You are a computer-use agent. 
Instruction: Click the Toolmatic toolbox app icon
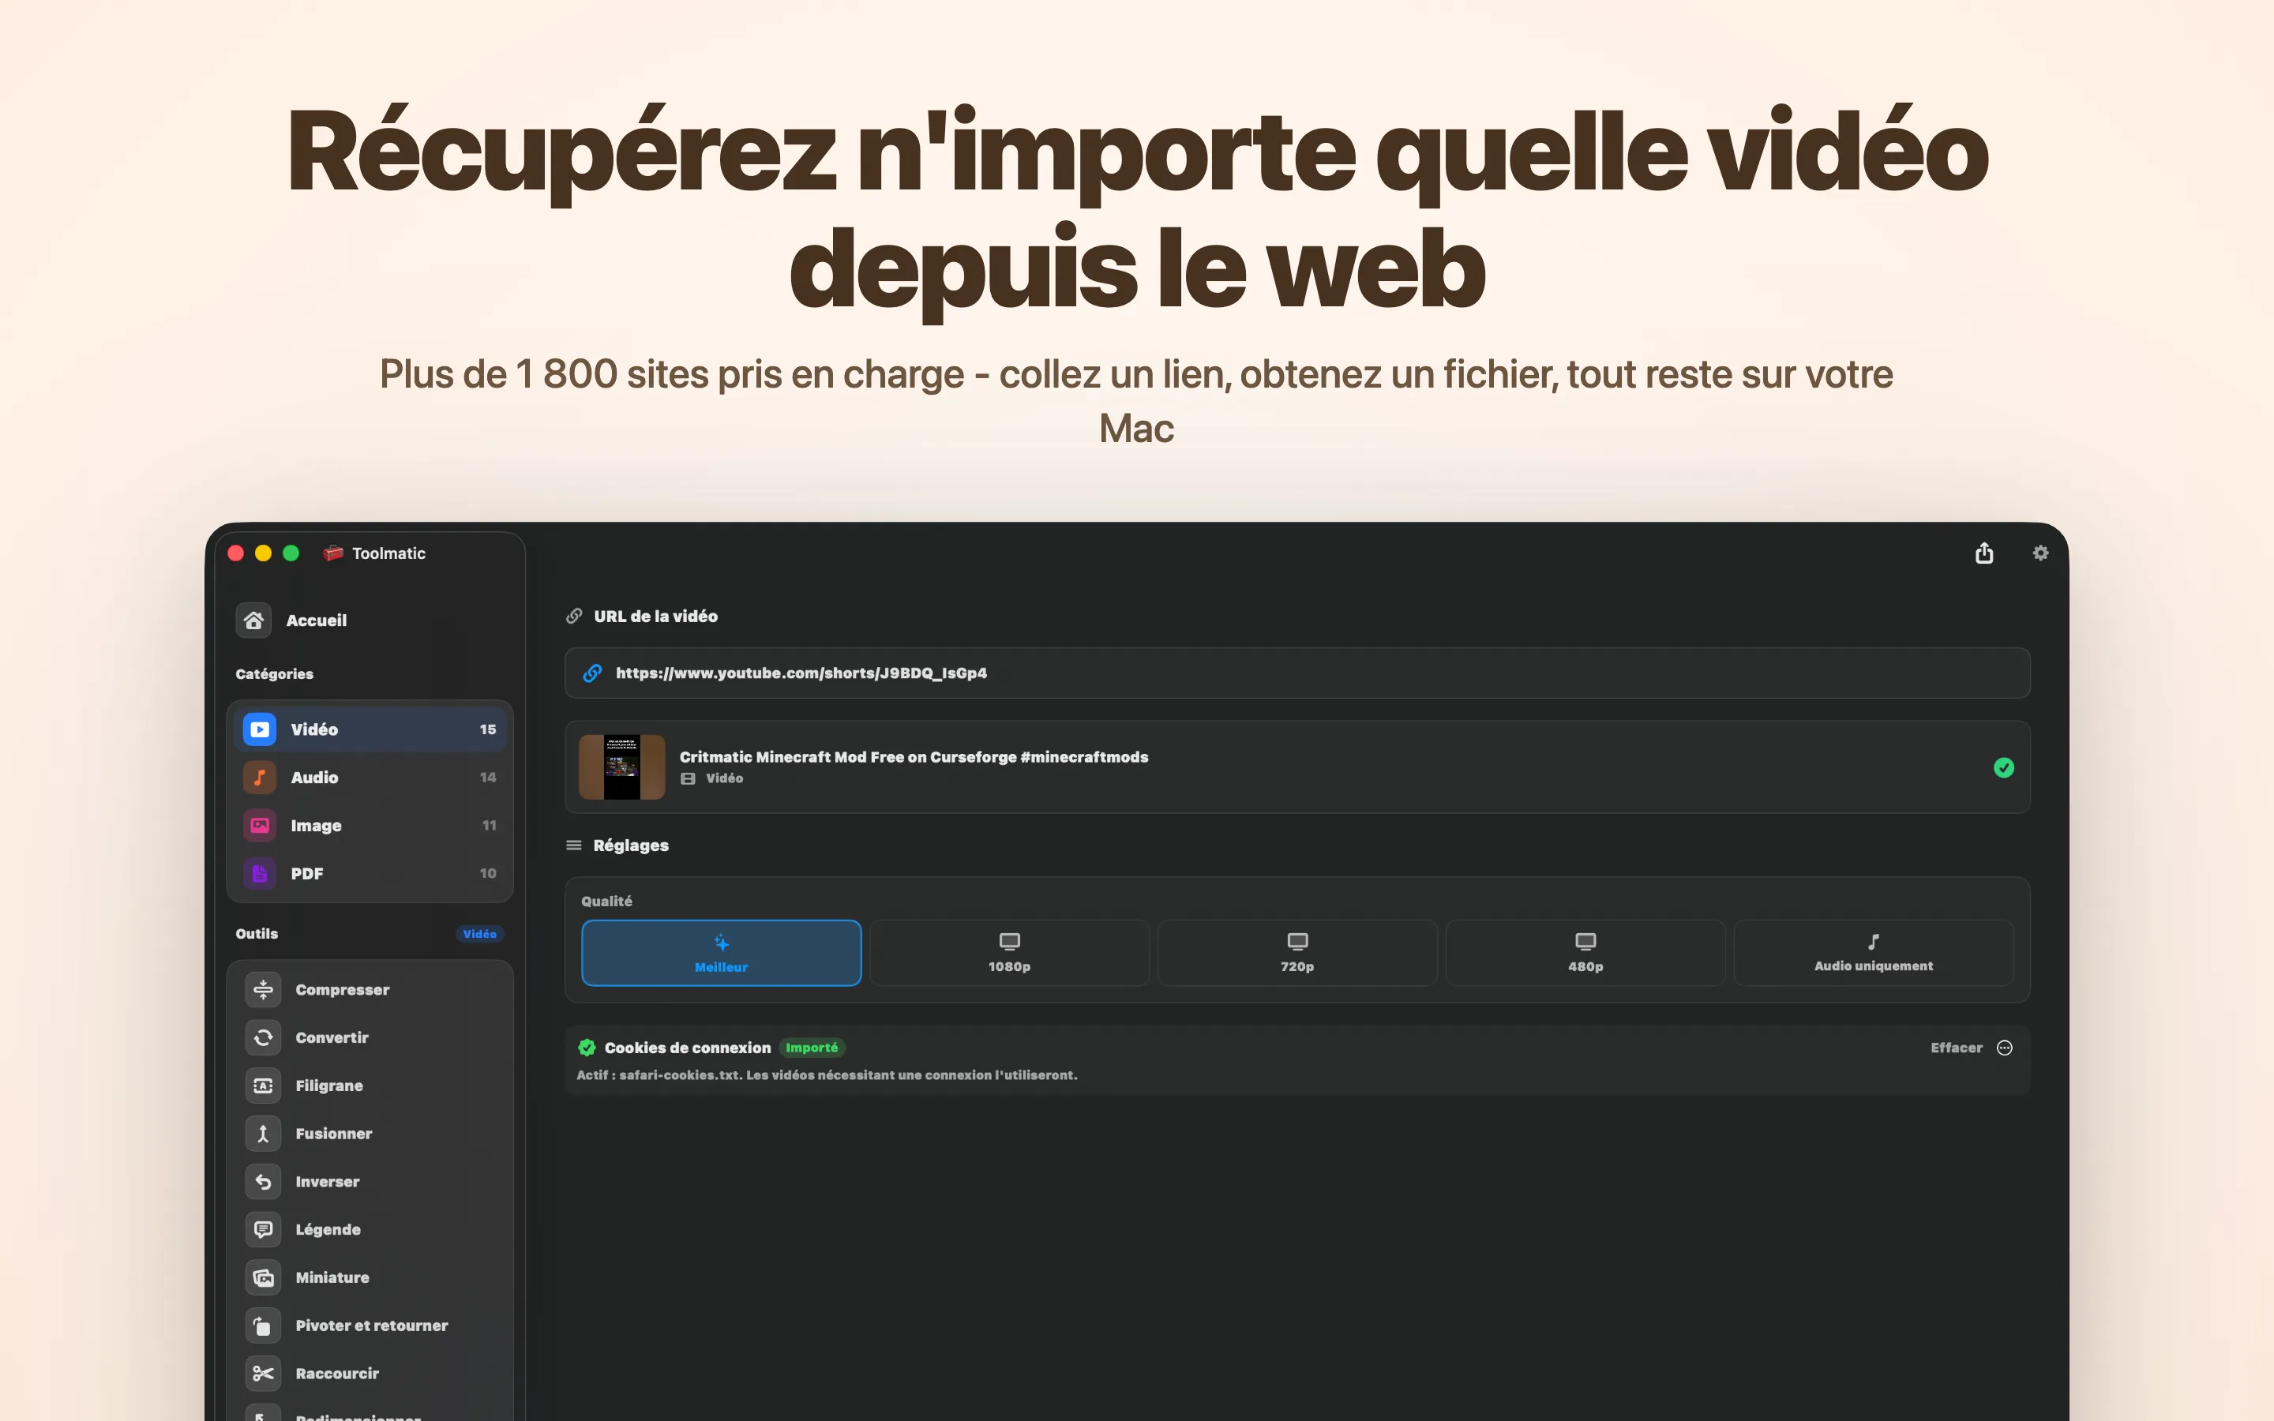coord(332,553)
